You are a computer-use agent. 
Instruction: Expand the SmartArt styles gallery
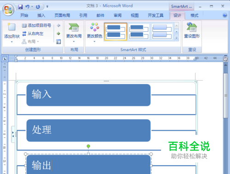point(177,38)
